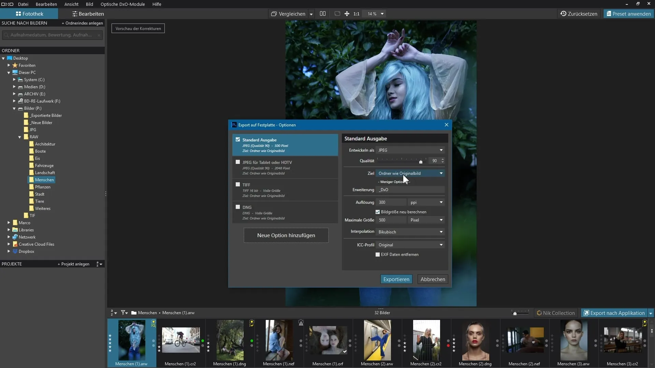The image size is (655, 368).
Task: Click the status icon on Menschen (1).dng thumbnail
Action: pyautogui.click(x=252, y=323)
